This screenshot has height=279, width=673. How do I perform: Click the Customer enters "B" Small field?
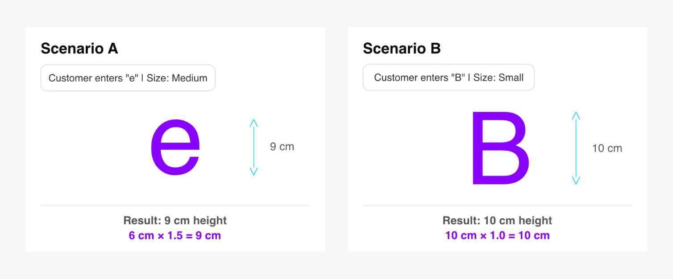tap(449, 78)
